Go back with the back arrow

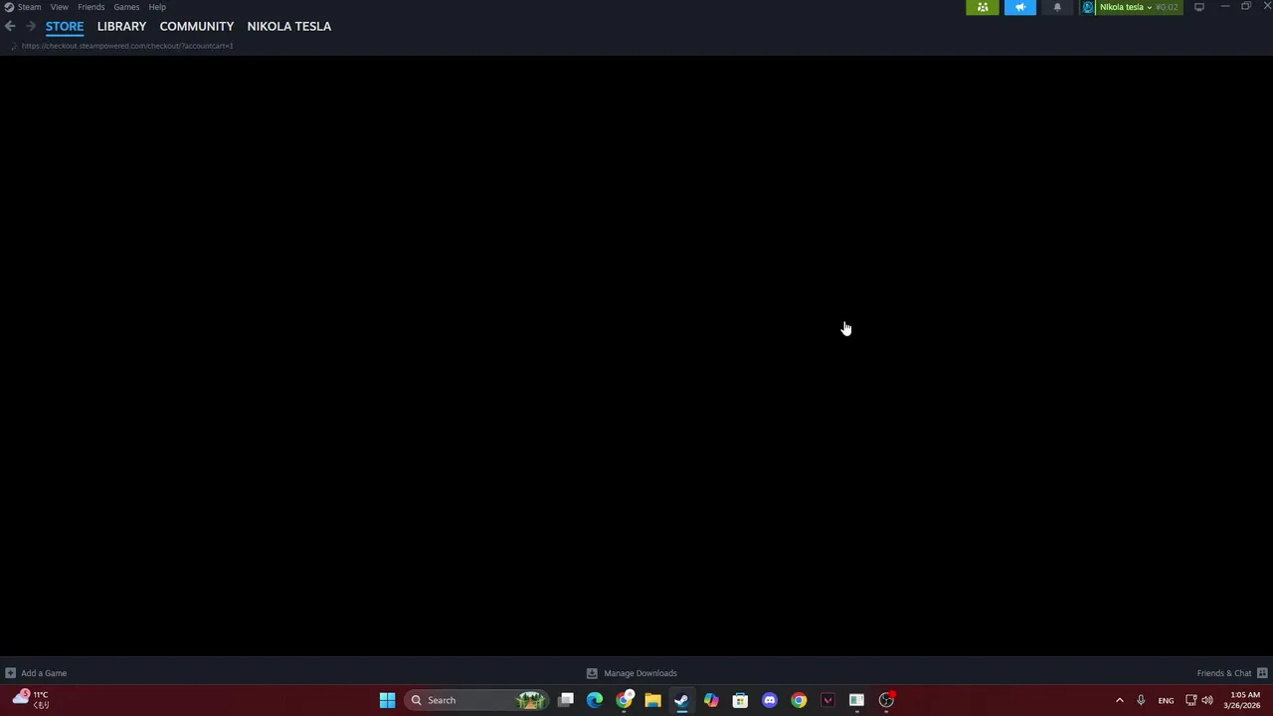pos(10,26)
